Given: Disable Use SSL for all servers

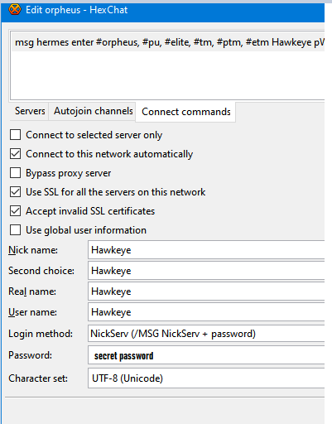Looking at the screenshot, I should [x=15, y=192].
